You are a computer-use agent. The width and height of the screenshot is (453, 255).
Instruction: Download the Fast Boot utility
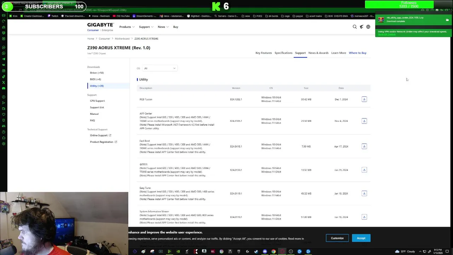[364, 146]
